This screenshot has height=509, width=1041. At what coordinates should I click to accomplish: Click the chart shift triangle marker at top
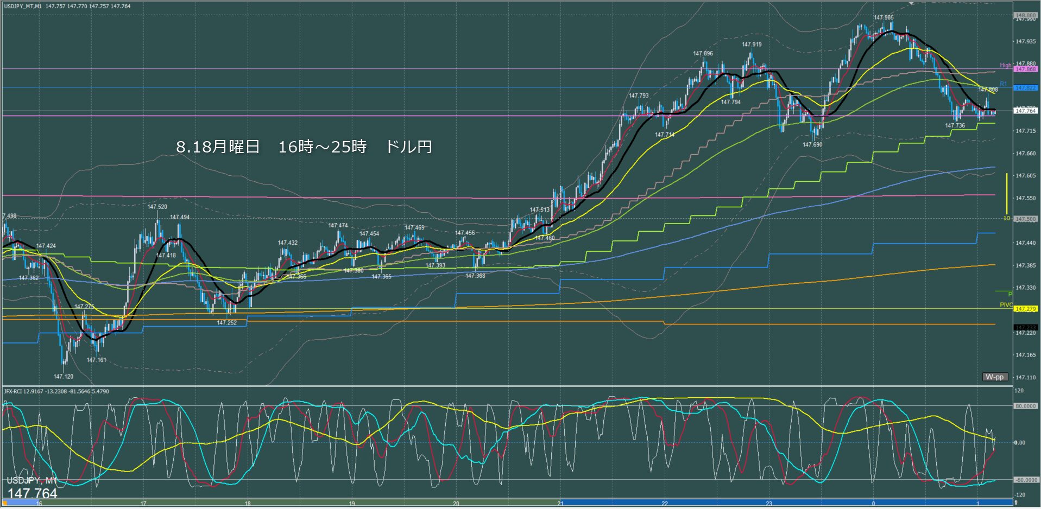[x=912, y=3]
